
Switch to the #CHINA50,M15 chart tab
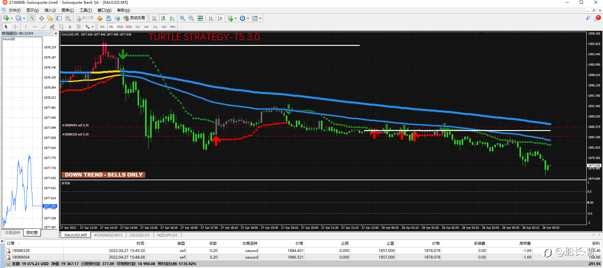(108, 235)
